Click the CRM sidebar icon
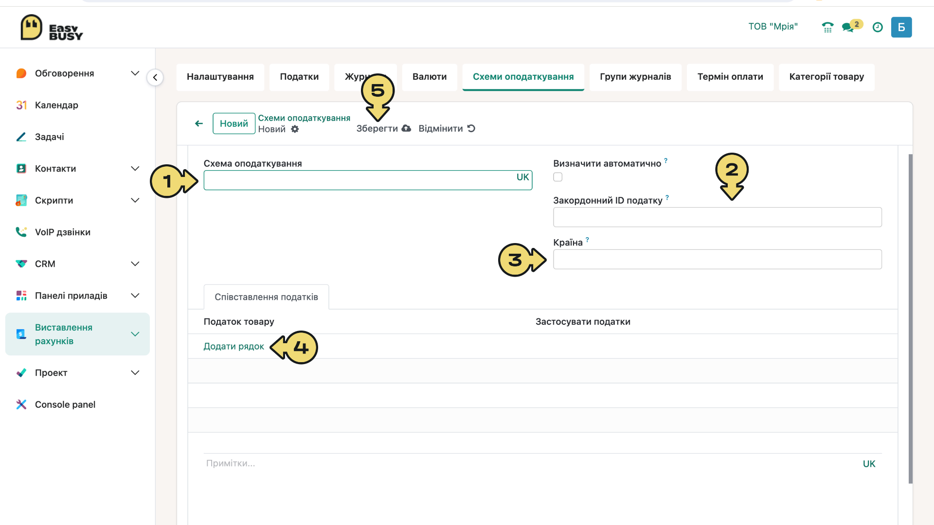934x525 pixels. click(21, 264)
